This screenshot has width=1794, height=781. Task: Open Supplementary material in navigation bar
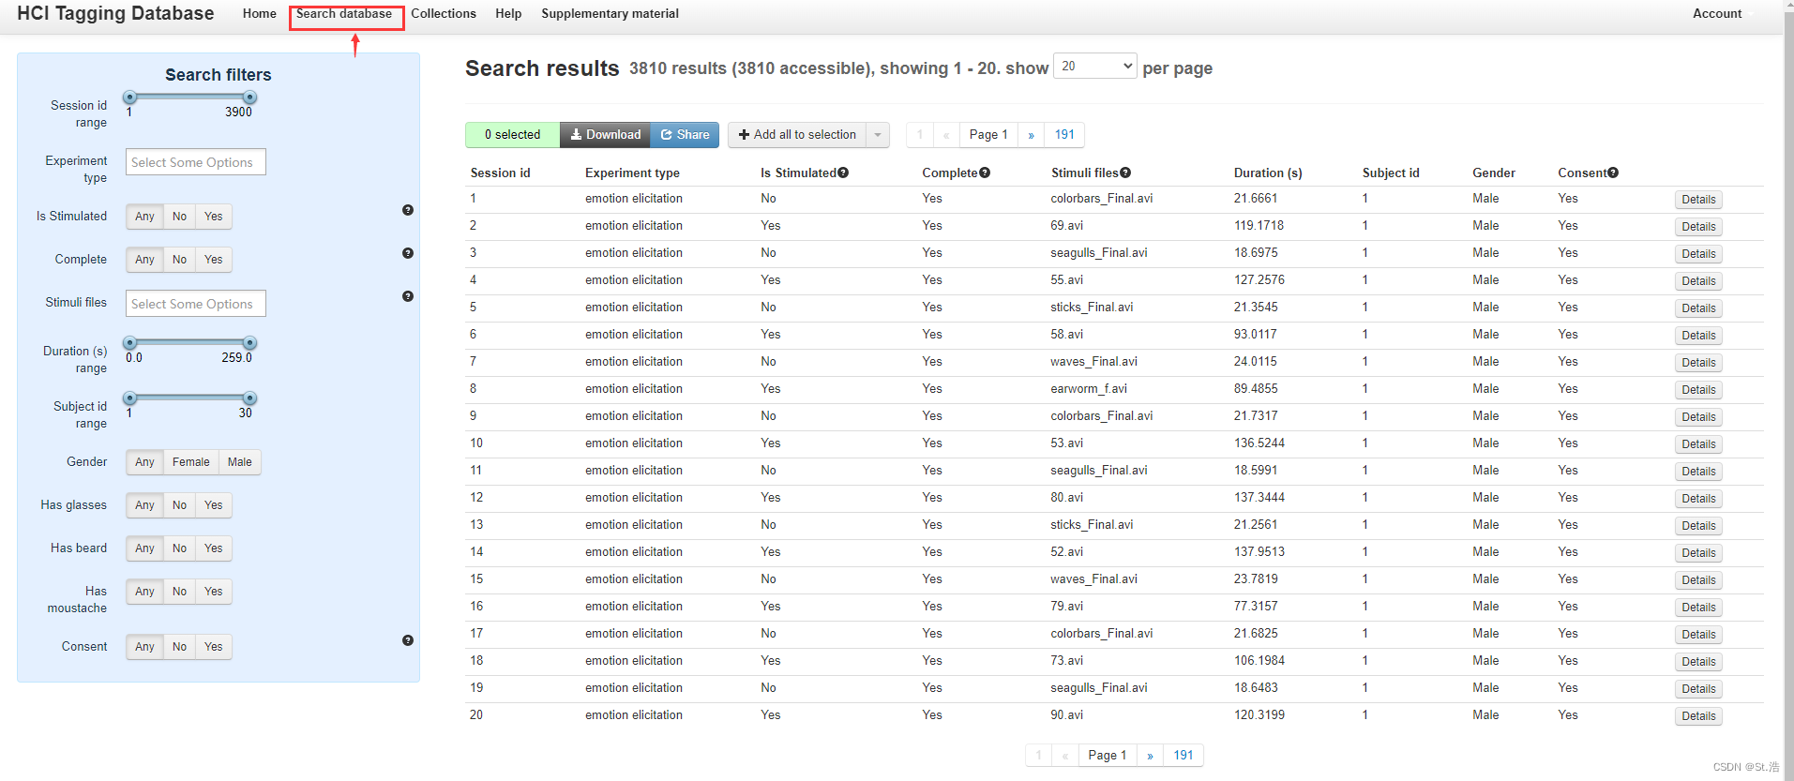pyautogui.click(x=610, y=14)
